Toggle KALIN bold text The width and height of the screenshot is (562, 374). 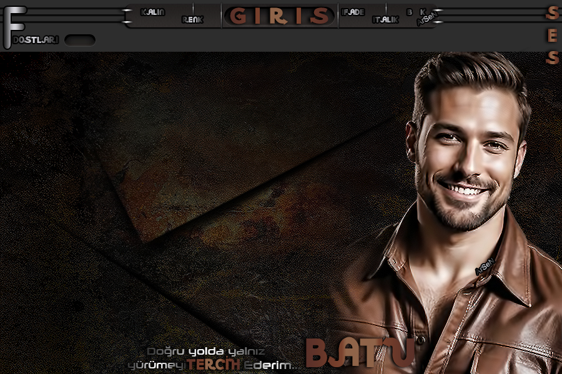(x=153, y=12)
